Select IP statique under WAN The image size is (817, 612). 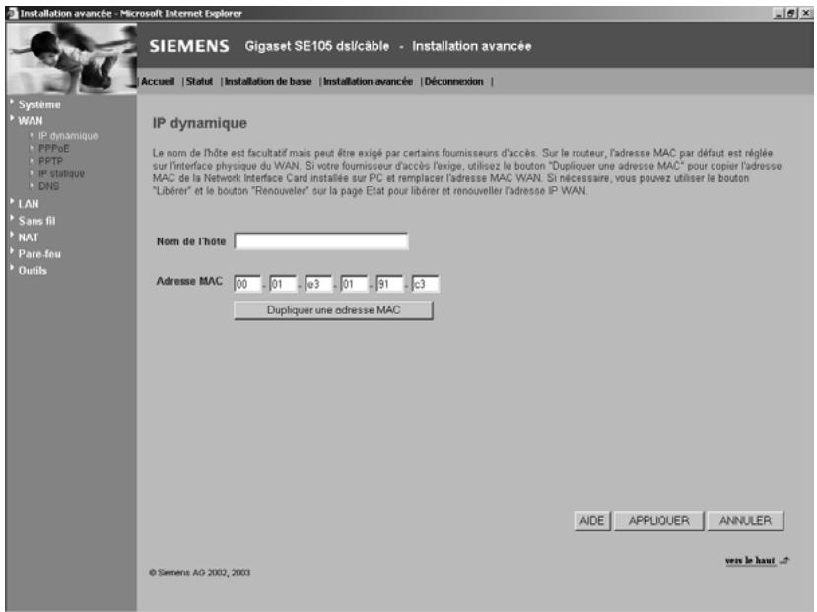pyautogui.click(x=61, y=174)
